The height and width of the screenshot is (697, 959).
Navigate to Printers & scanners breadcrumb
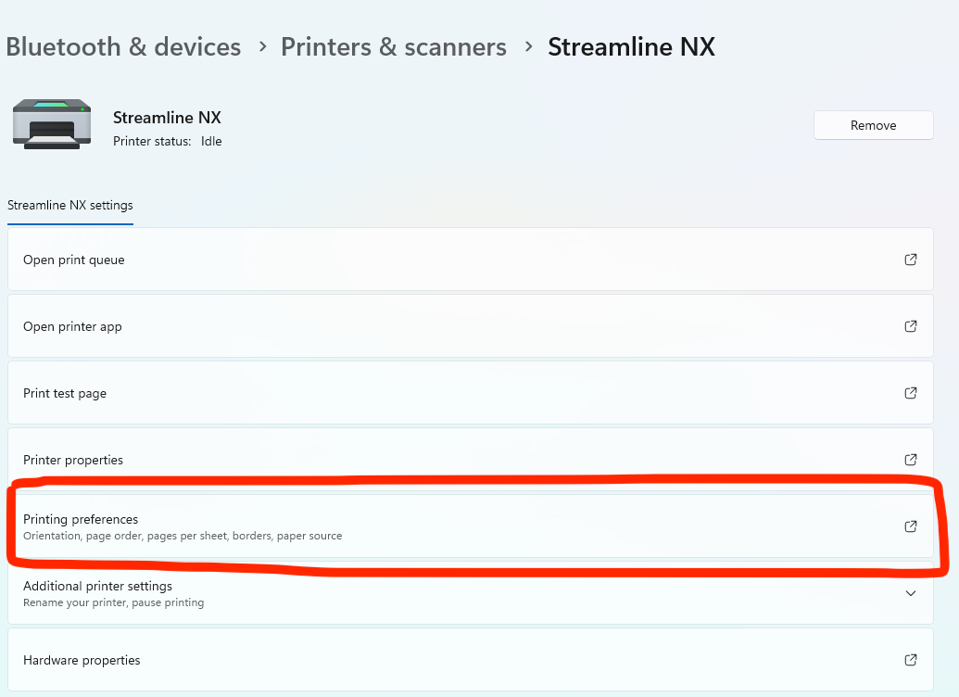(394, 47)
